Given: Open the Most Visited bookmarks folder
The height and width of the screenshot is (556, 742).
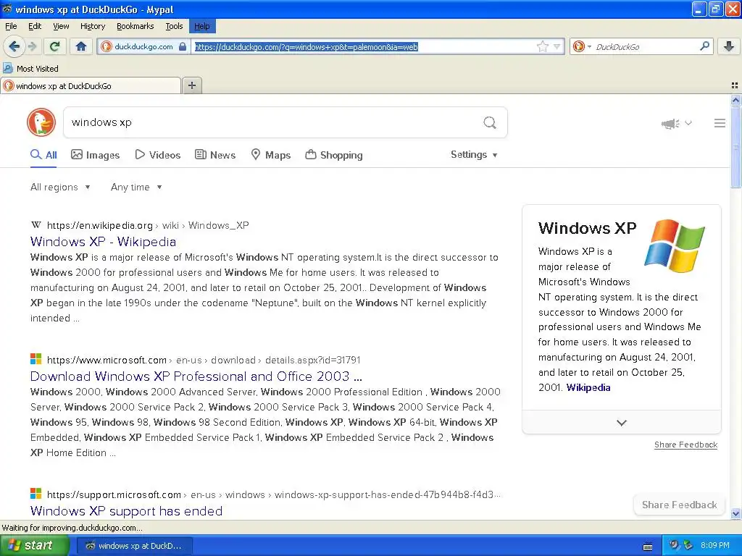Looking at the screenshot, I should click(x=30, y=69).
